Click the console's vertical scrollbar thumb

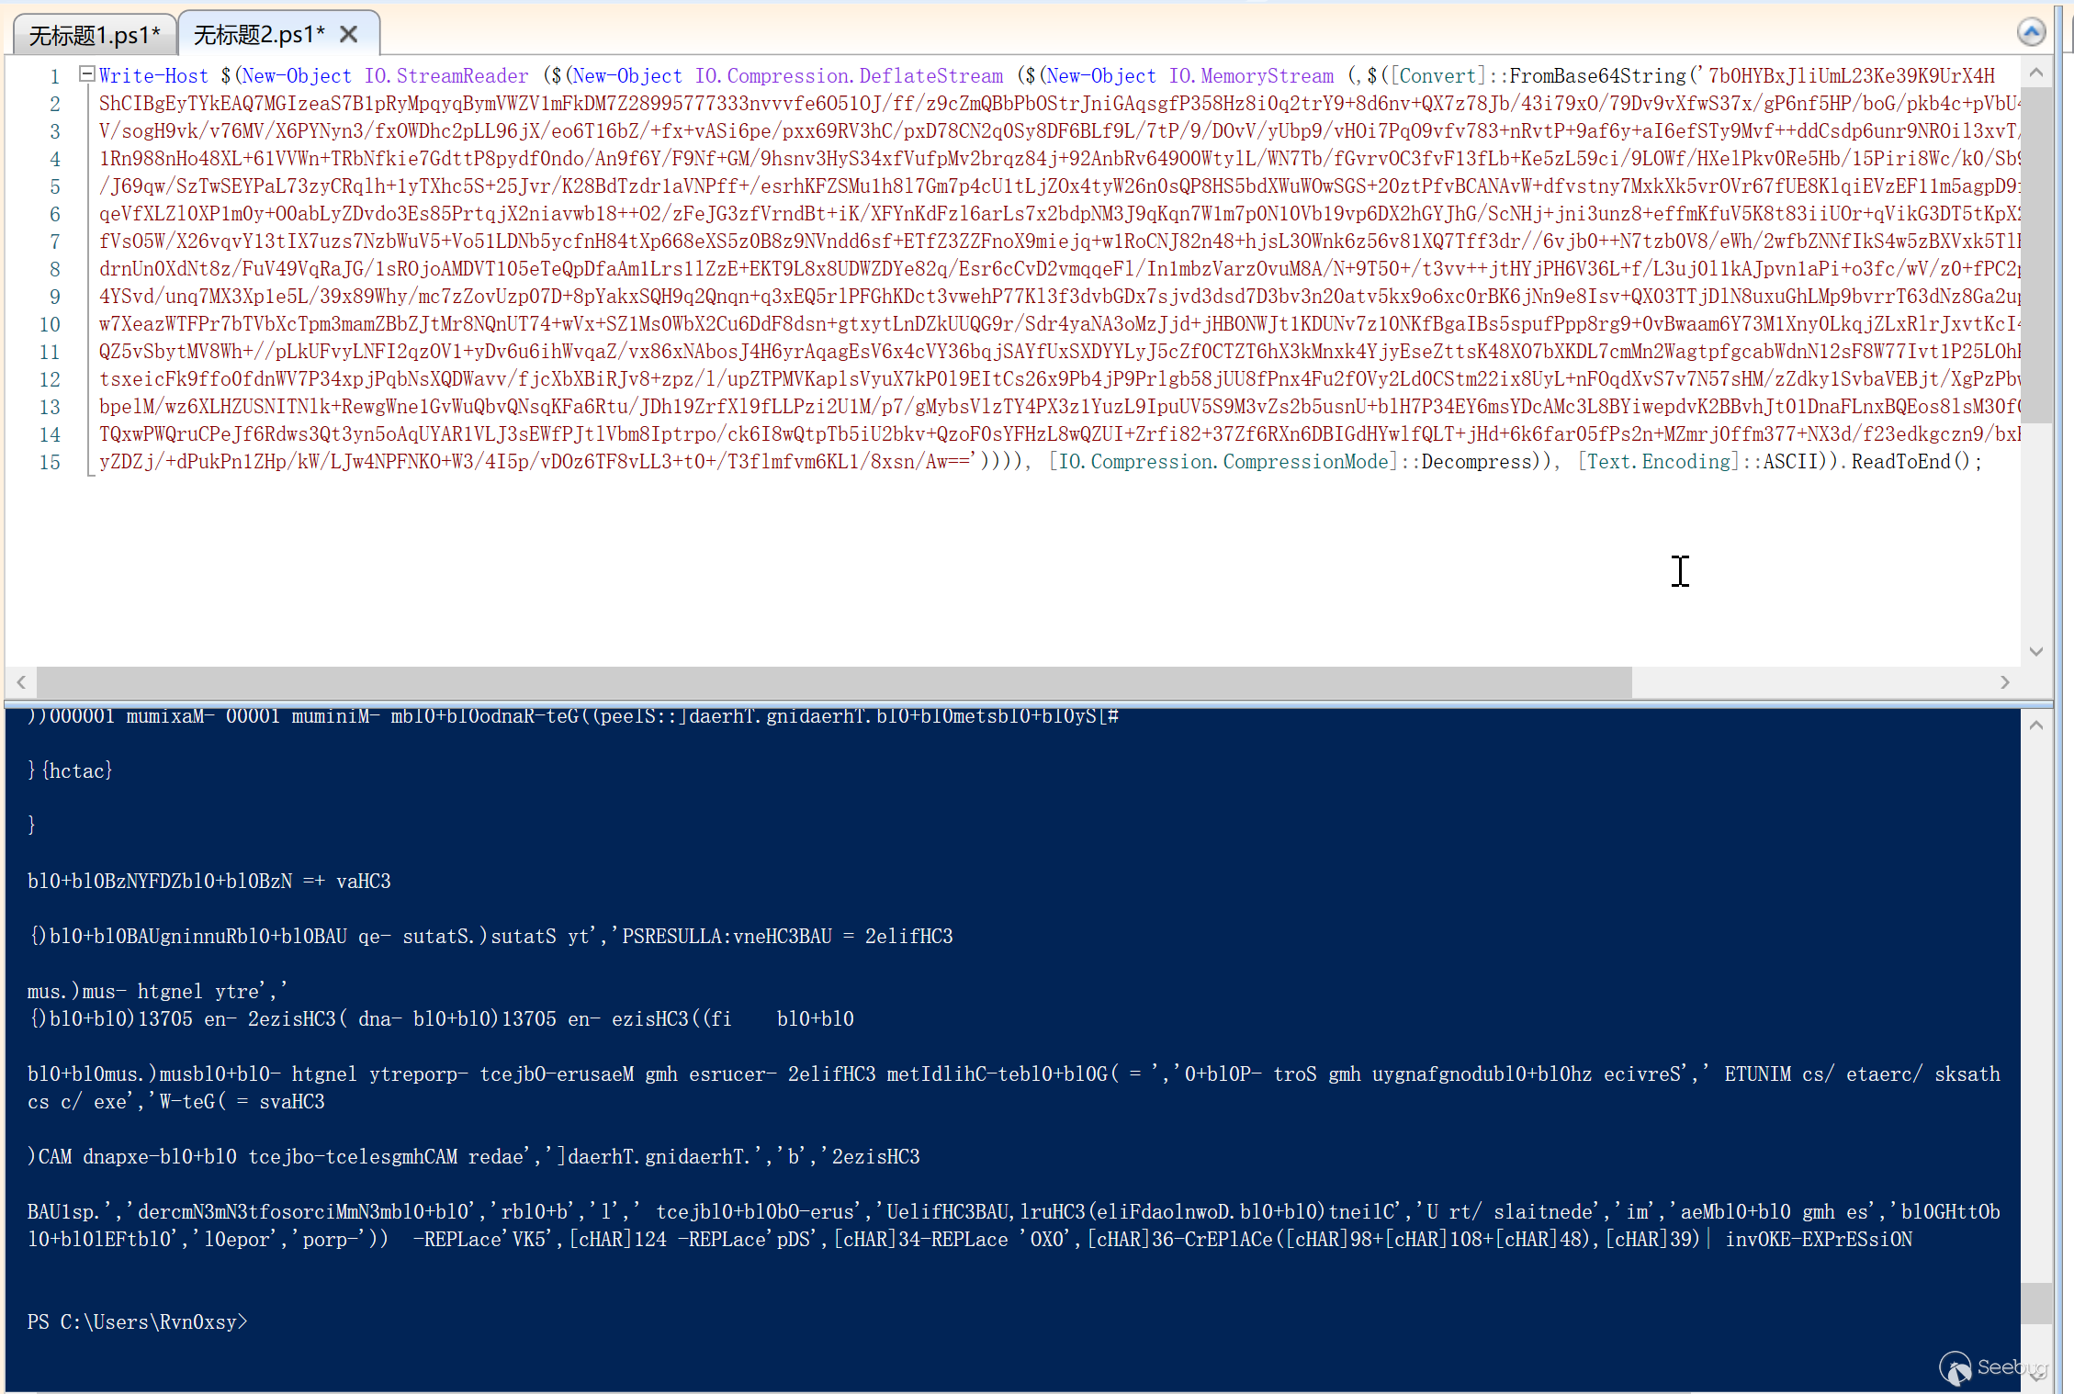point(2035,1302)
